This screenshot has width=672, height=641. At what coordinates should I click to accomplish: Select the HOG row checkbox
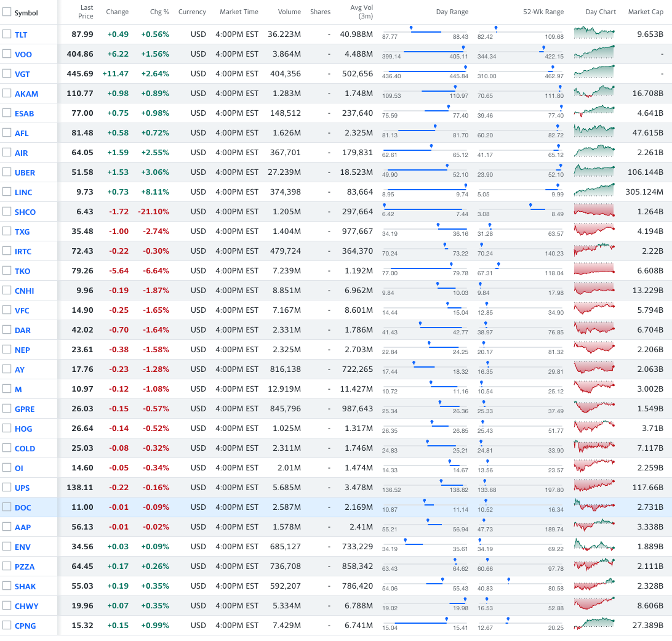coord(6,429)
